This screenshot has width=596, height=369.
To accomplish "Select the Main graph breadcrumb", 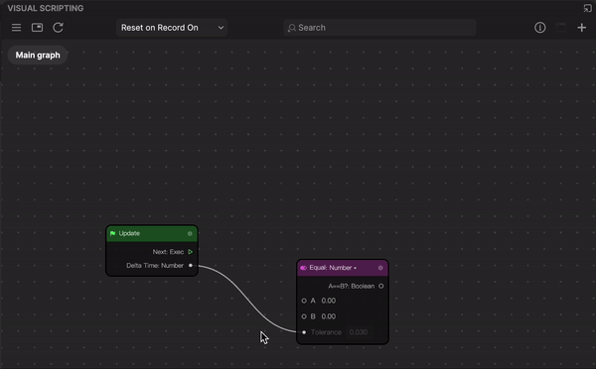I will (38, 55).
